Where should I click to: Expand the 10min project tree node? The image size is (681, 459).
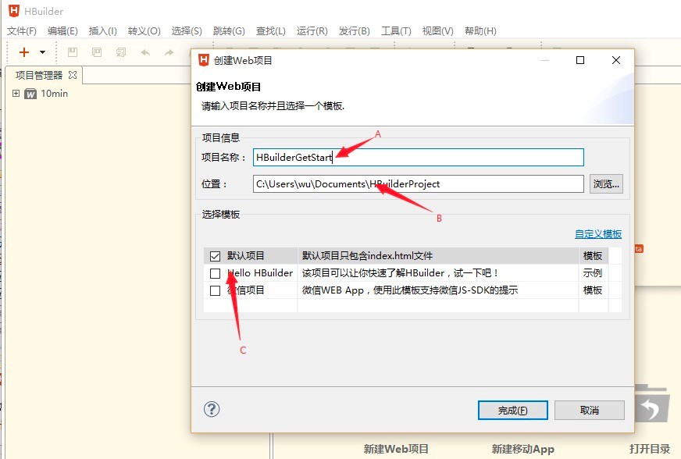16,93
